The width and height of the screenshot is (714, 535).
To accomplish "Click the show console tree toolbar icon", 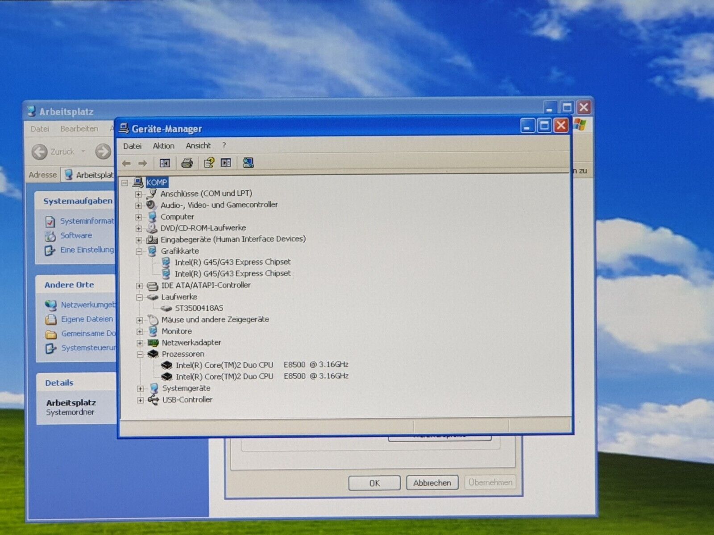I will tap(165, 163).
